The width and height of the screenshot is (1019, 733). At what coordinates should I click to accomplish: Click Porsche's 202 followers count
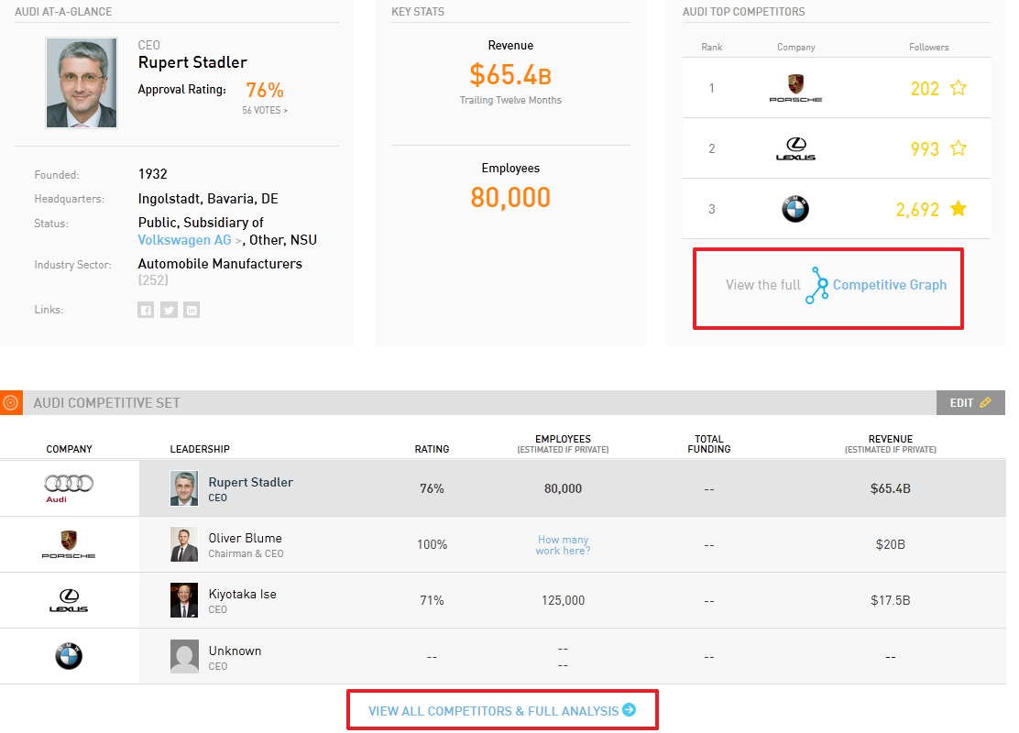(x=925, y=88)
